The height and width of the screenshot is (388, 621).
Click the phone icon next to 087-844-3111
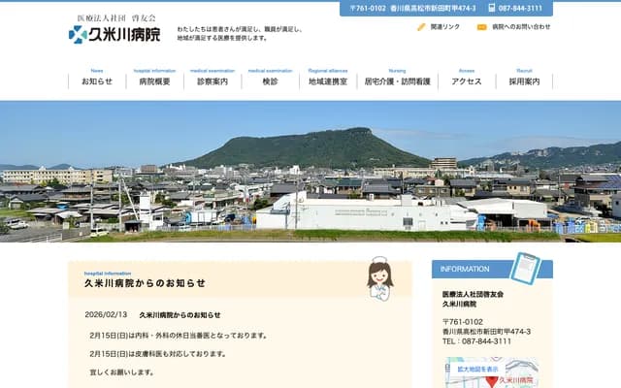(492, 8)
